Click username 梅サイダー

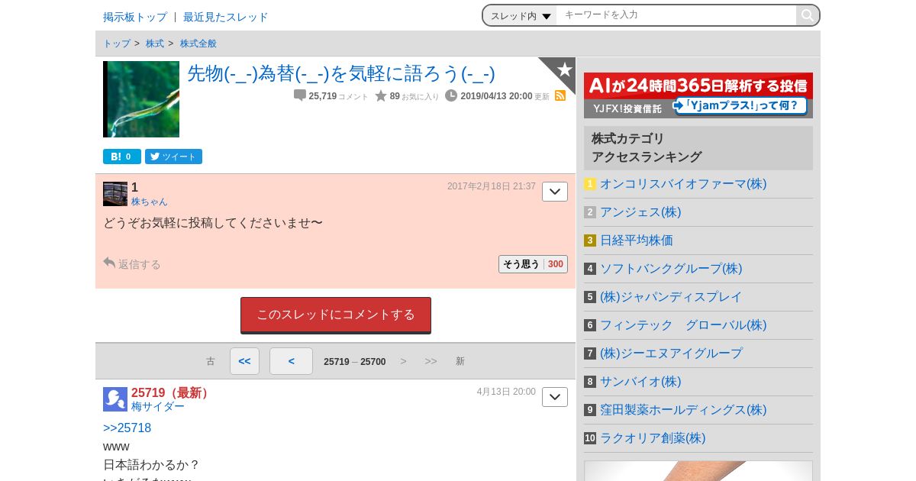tap(158, 406)
